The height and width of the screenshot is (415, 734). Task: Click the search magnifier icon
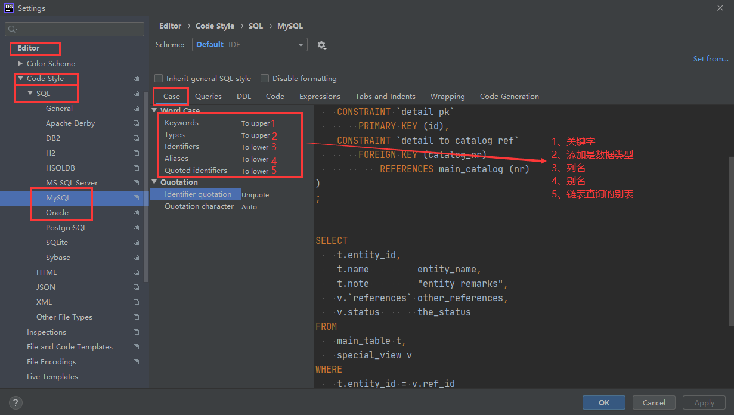(x=12, y=29)
